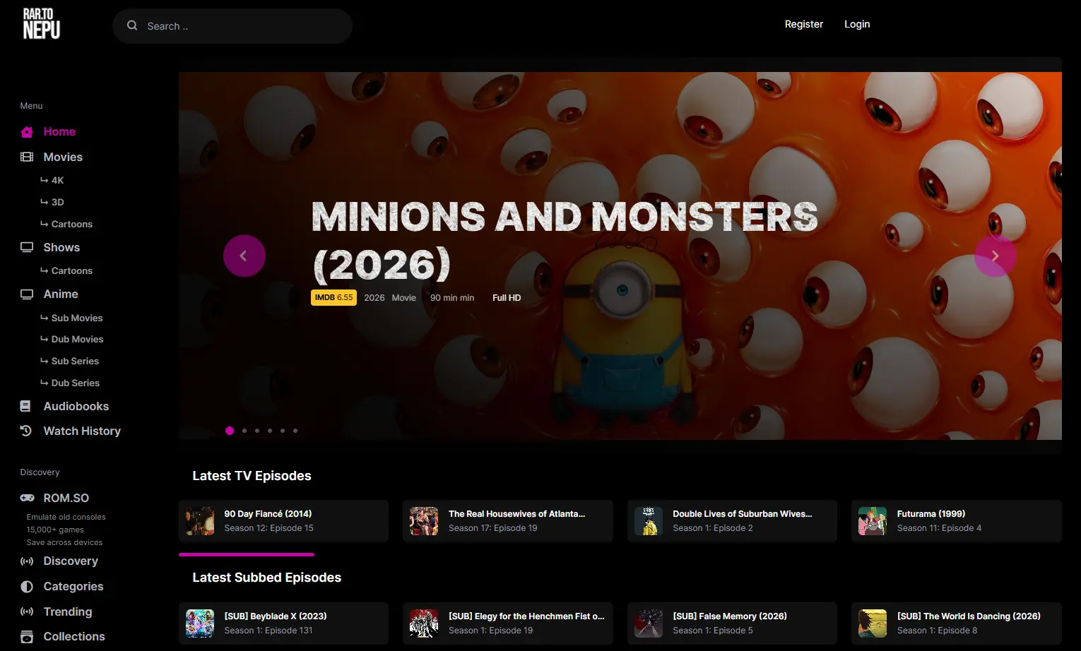The width and height of the screenshot is (1081, 651).
Task: Click the Shows monitor icon
Action: click(x=27, y=248)
